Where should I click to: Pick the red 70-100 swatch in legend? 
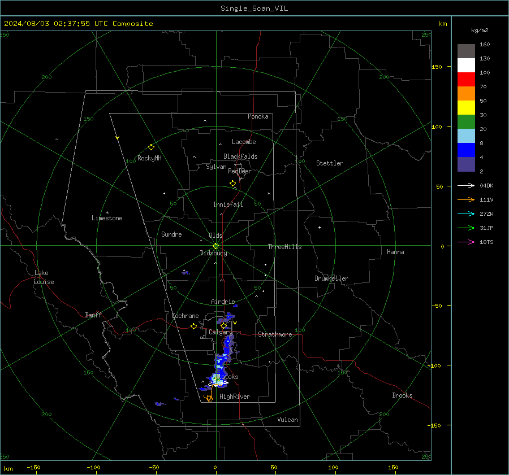tap(466, 80)
